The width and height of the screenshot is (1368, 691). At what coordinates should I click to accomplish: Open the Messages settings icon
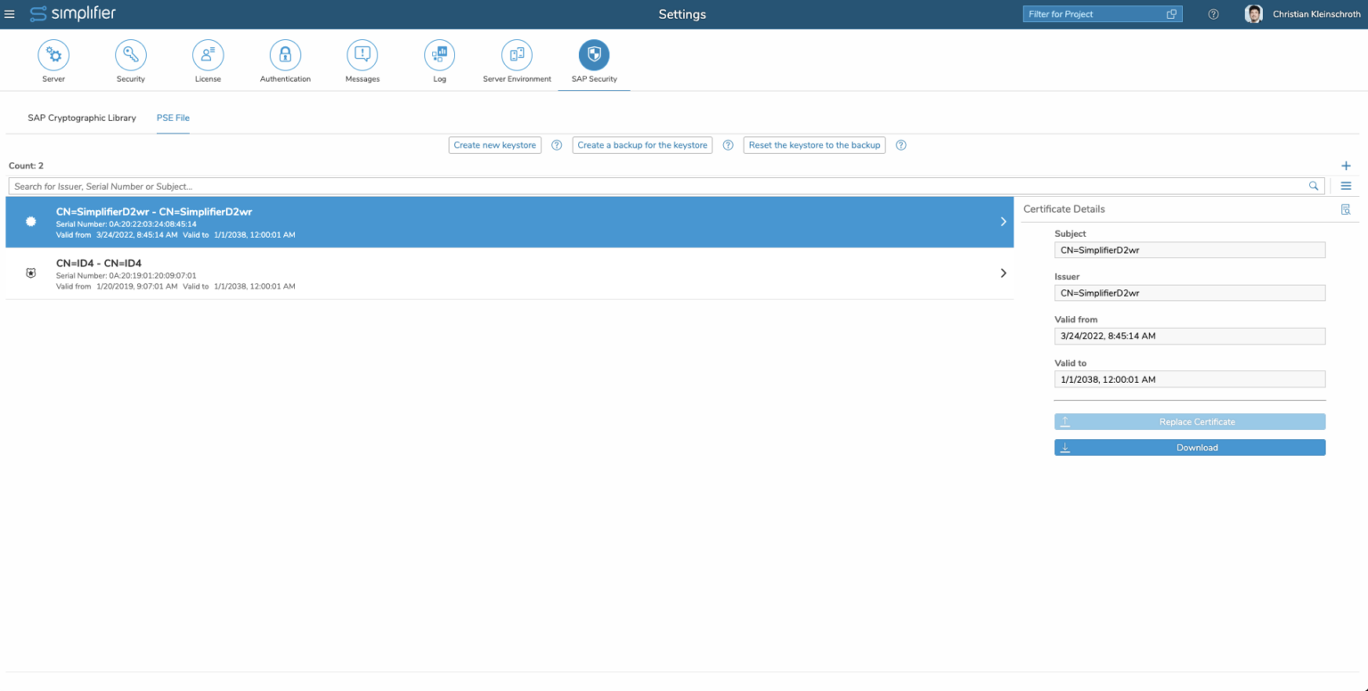pos(362,55)
